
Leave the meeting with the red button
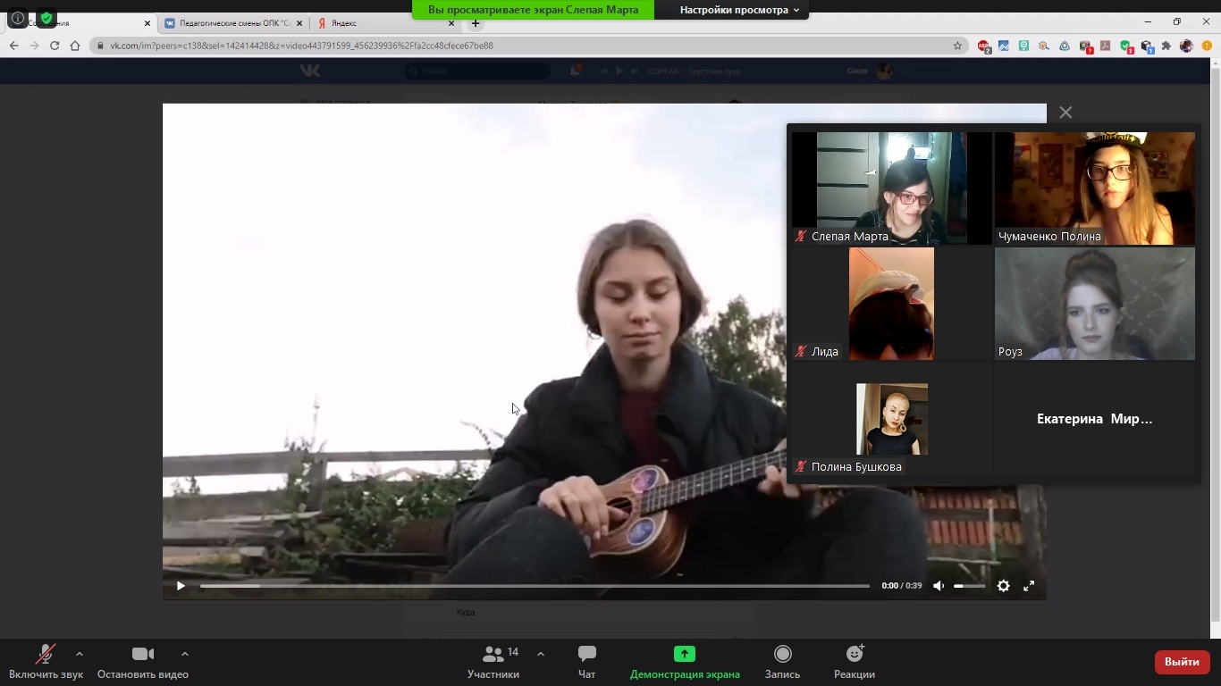coord(1182,662)
